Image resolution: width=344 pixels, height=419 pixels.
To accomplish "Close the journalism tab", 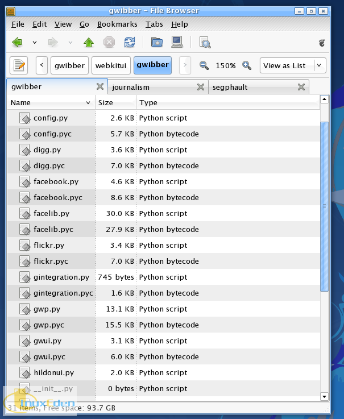I will 201,87.
